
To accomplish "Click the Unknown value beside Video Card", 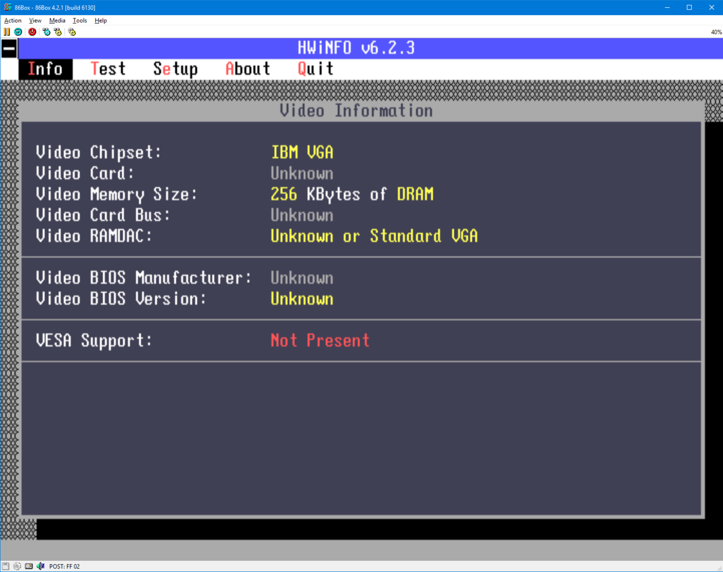I will click(302, 173).
